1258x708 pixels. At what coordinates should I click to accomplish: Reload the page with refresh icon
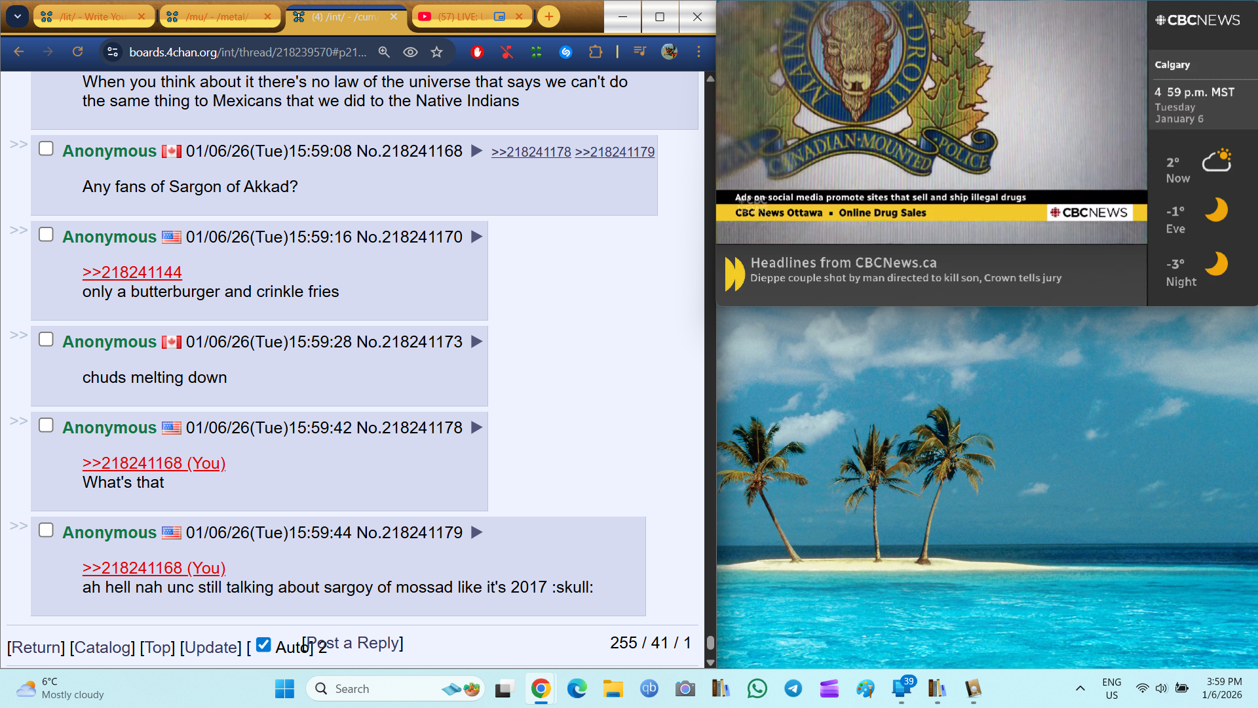(x=77, y=52)
